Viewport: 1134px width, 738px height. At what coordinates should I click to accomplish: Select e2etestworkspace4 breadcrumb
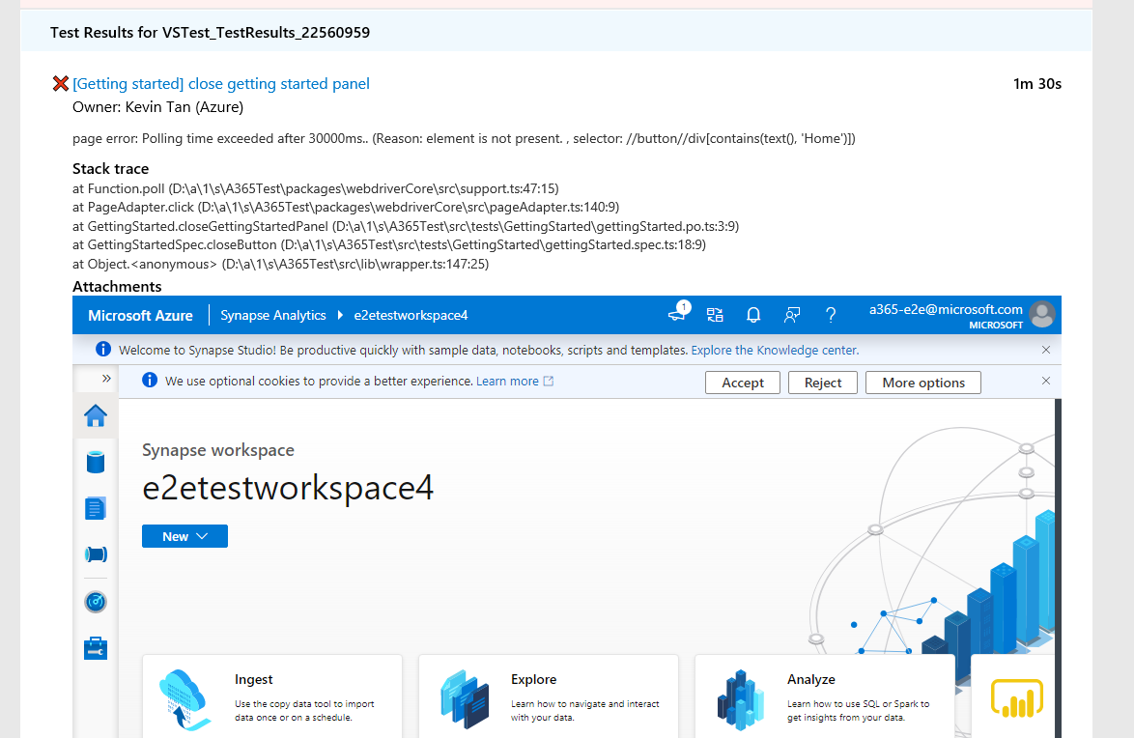coord(411,316)
